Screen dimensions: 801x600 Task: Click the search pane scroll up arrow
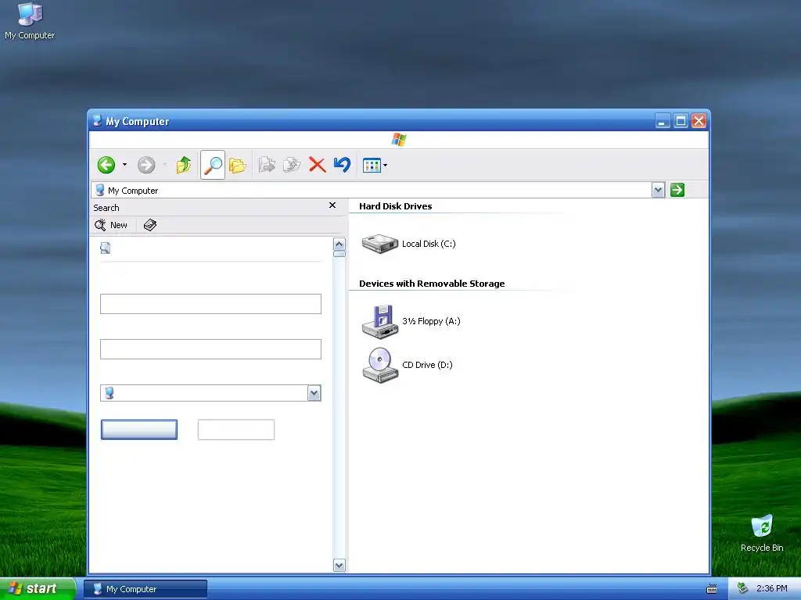(339, 245)
